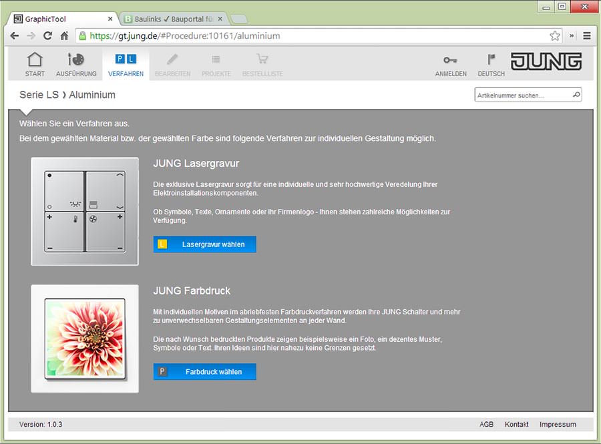Open the browser hamburger menu
This screenshot has height=444, width=601.
[x=587, y=36]
